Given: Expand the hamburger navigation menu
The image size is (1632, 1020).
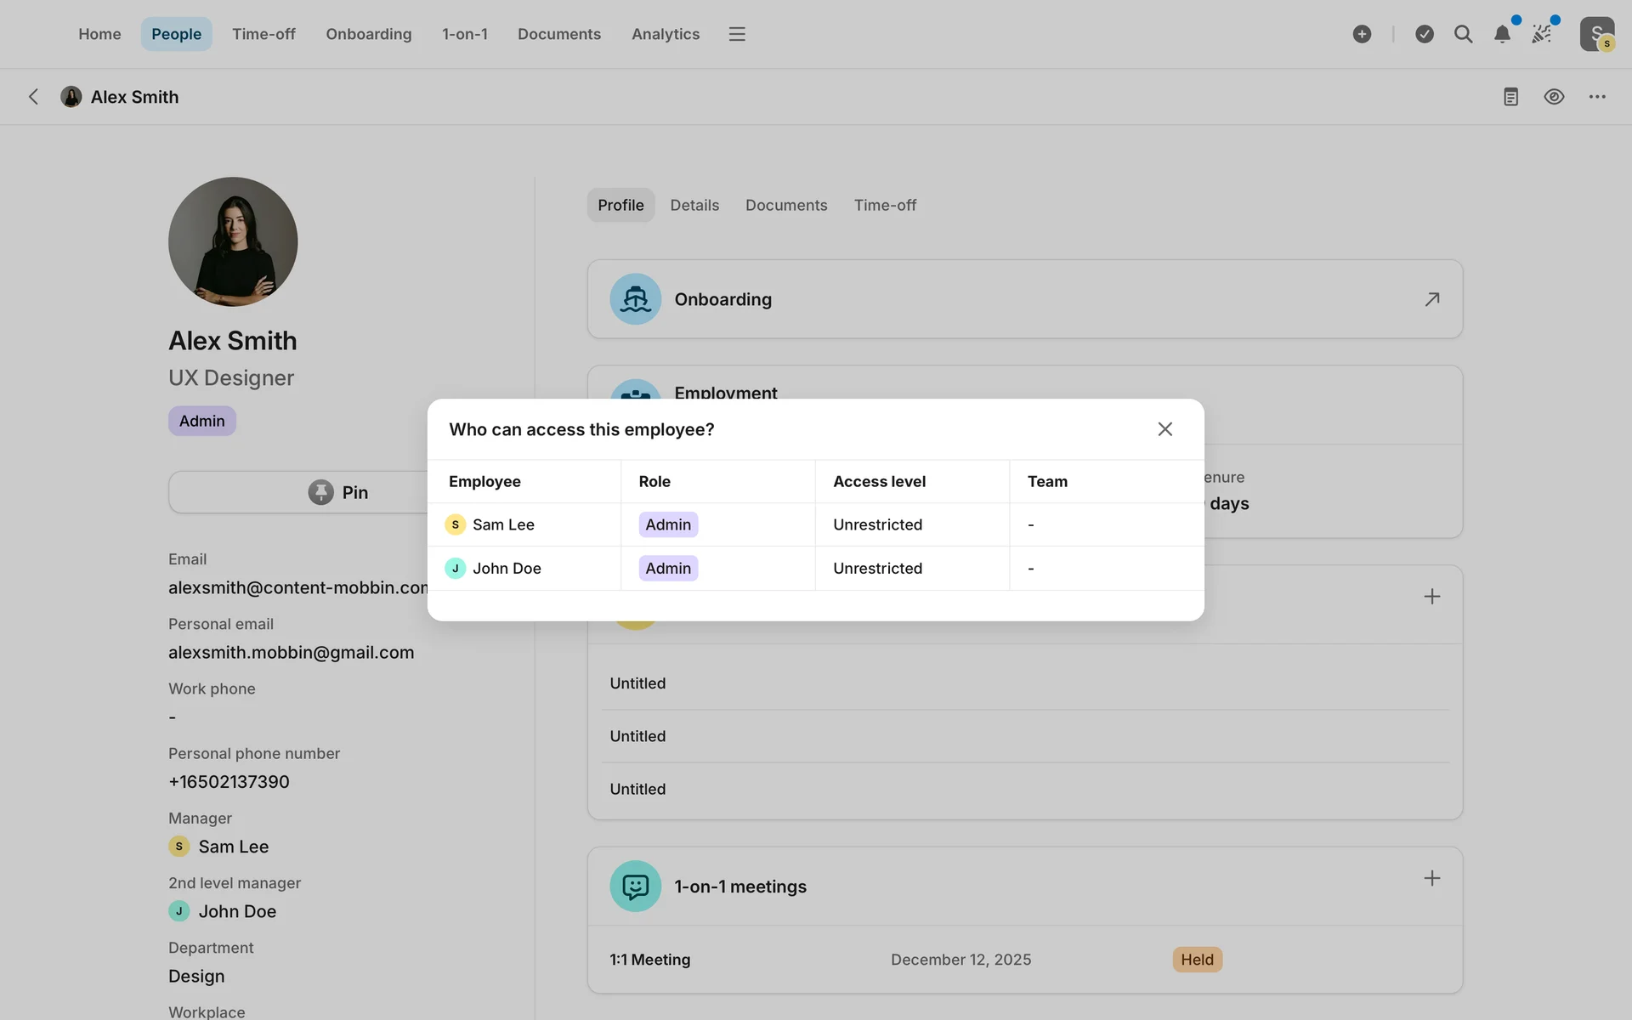Looking at the screenshot, I should point(737,34).
